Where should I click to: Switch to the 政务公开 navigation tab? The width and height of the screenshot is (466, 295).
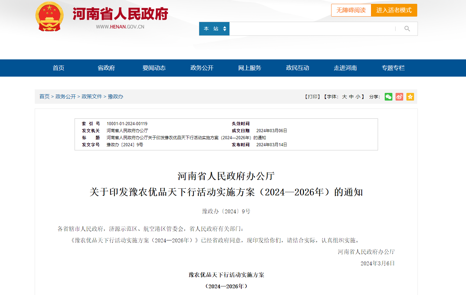(x=201, y=68)
